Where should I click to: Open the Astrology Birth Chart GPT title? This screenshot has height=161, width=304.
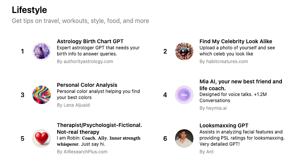point(90,41)
